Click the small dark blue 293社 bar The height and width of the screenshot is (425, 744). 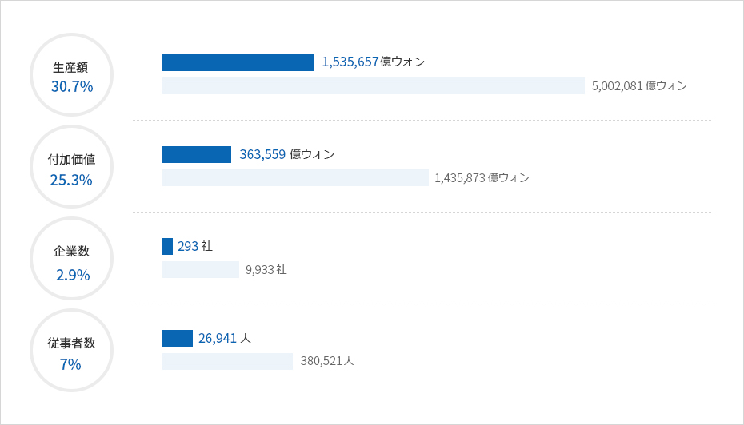167,246
